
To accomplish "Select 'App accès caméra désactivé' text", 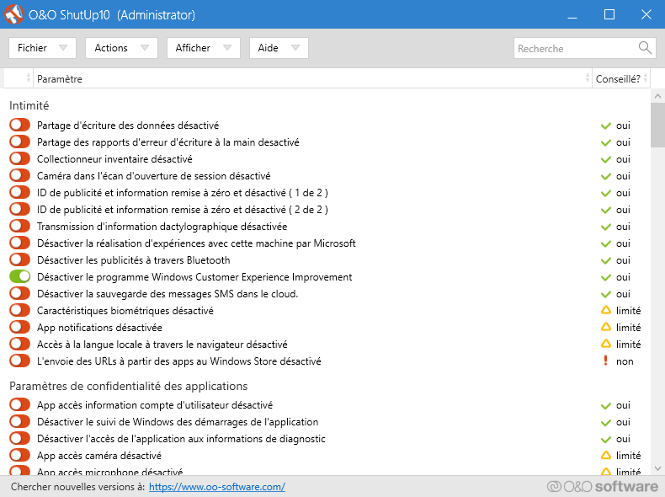I will point(99,456).
